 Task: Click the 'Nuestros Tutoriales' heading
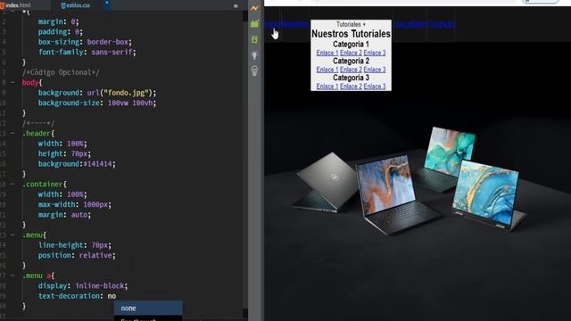point(351,34)
